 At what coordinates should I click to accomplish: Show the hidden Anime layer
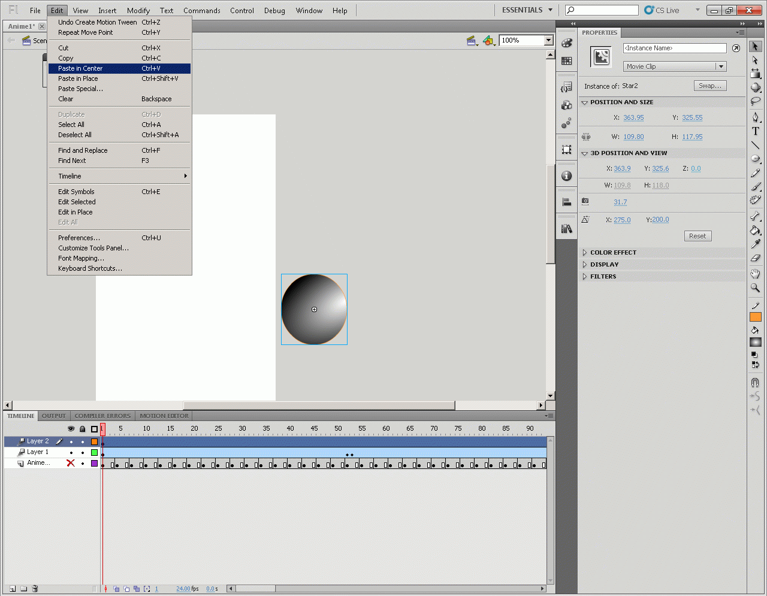tap(71, 463)
